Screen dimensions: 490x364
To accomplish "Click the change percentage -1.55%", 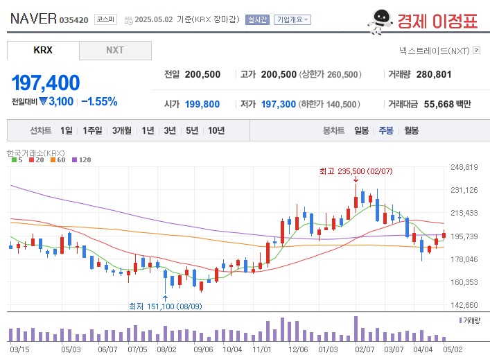I will click(99, 102).
